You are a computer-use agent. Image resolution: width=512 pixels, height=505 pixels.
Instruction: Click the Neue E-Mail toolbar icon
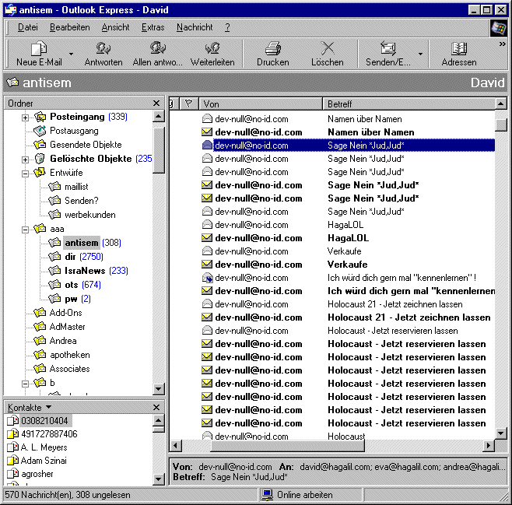(39, 49)
